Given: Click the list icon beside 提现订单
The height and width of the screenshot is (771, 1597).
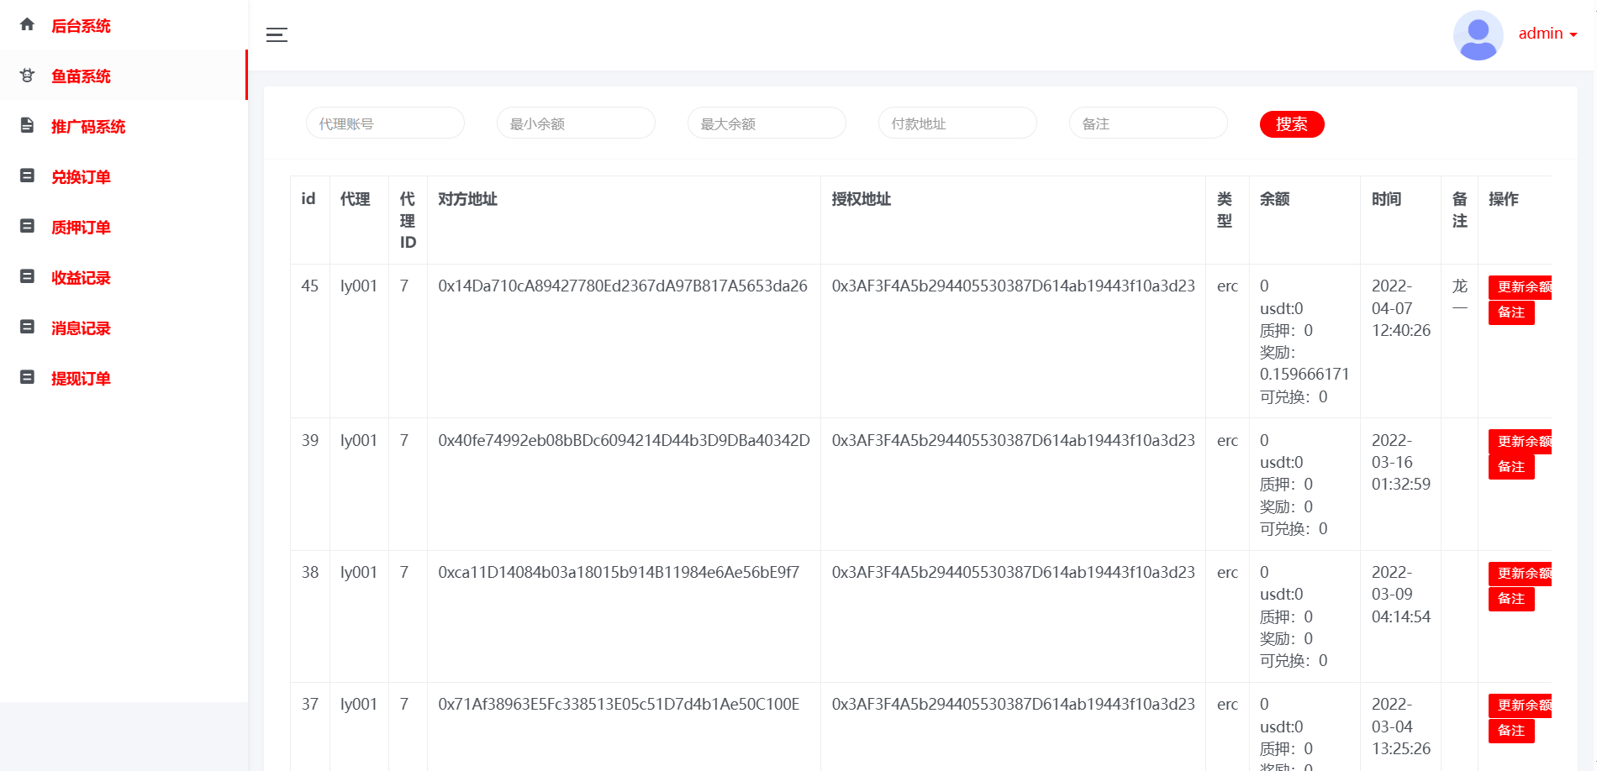Looking at the screenshot, I should pos(27,378).
